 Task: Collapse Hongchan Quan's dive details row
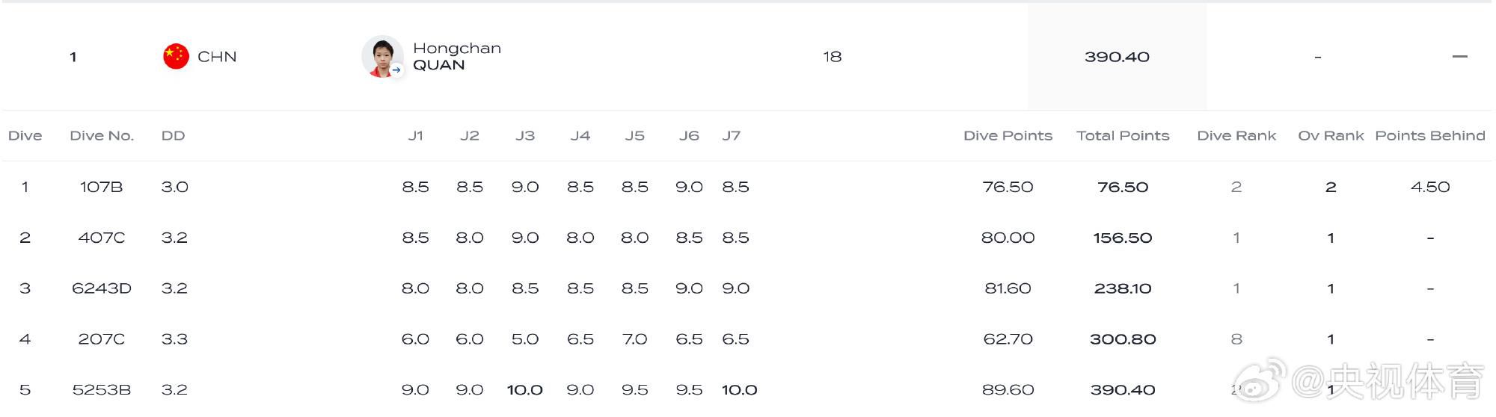[x=1459, y=57]
